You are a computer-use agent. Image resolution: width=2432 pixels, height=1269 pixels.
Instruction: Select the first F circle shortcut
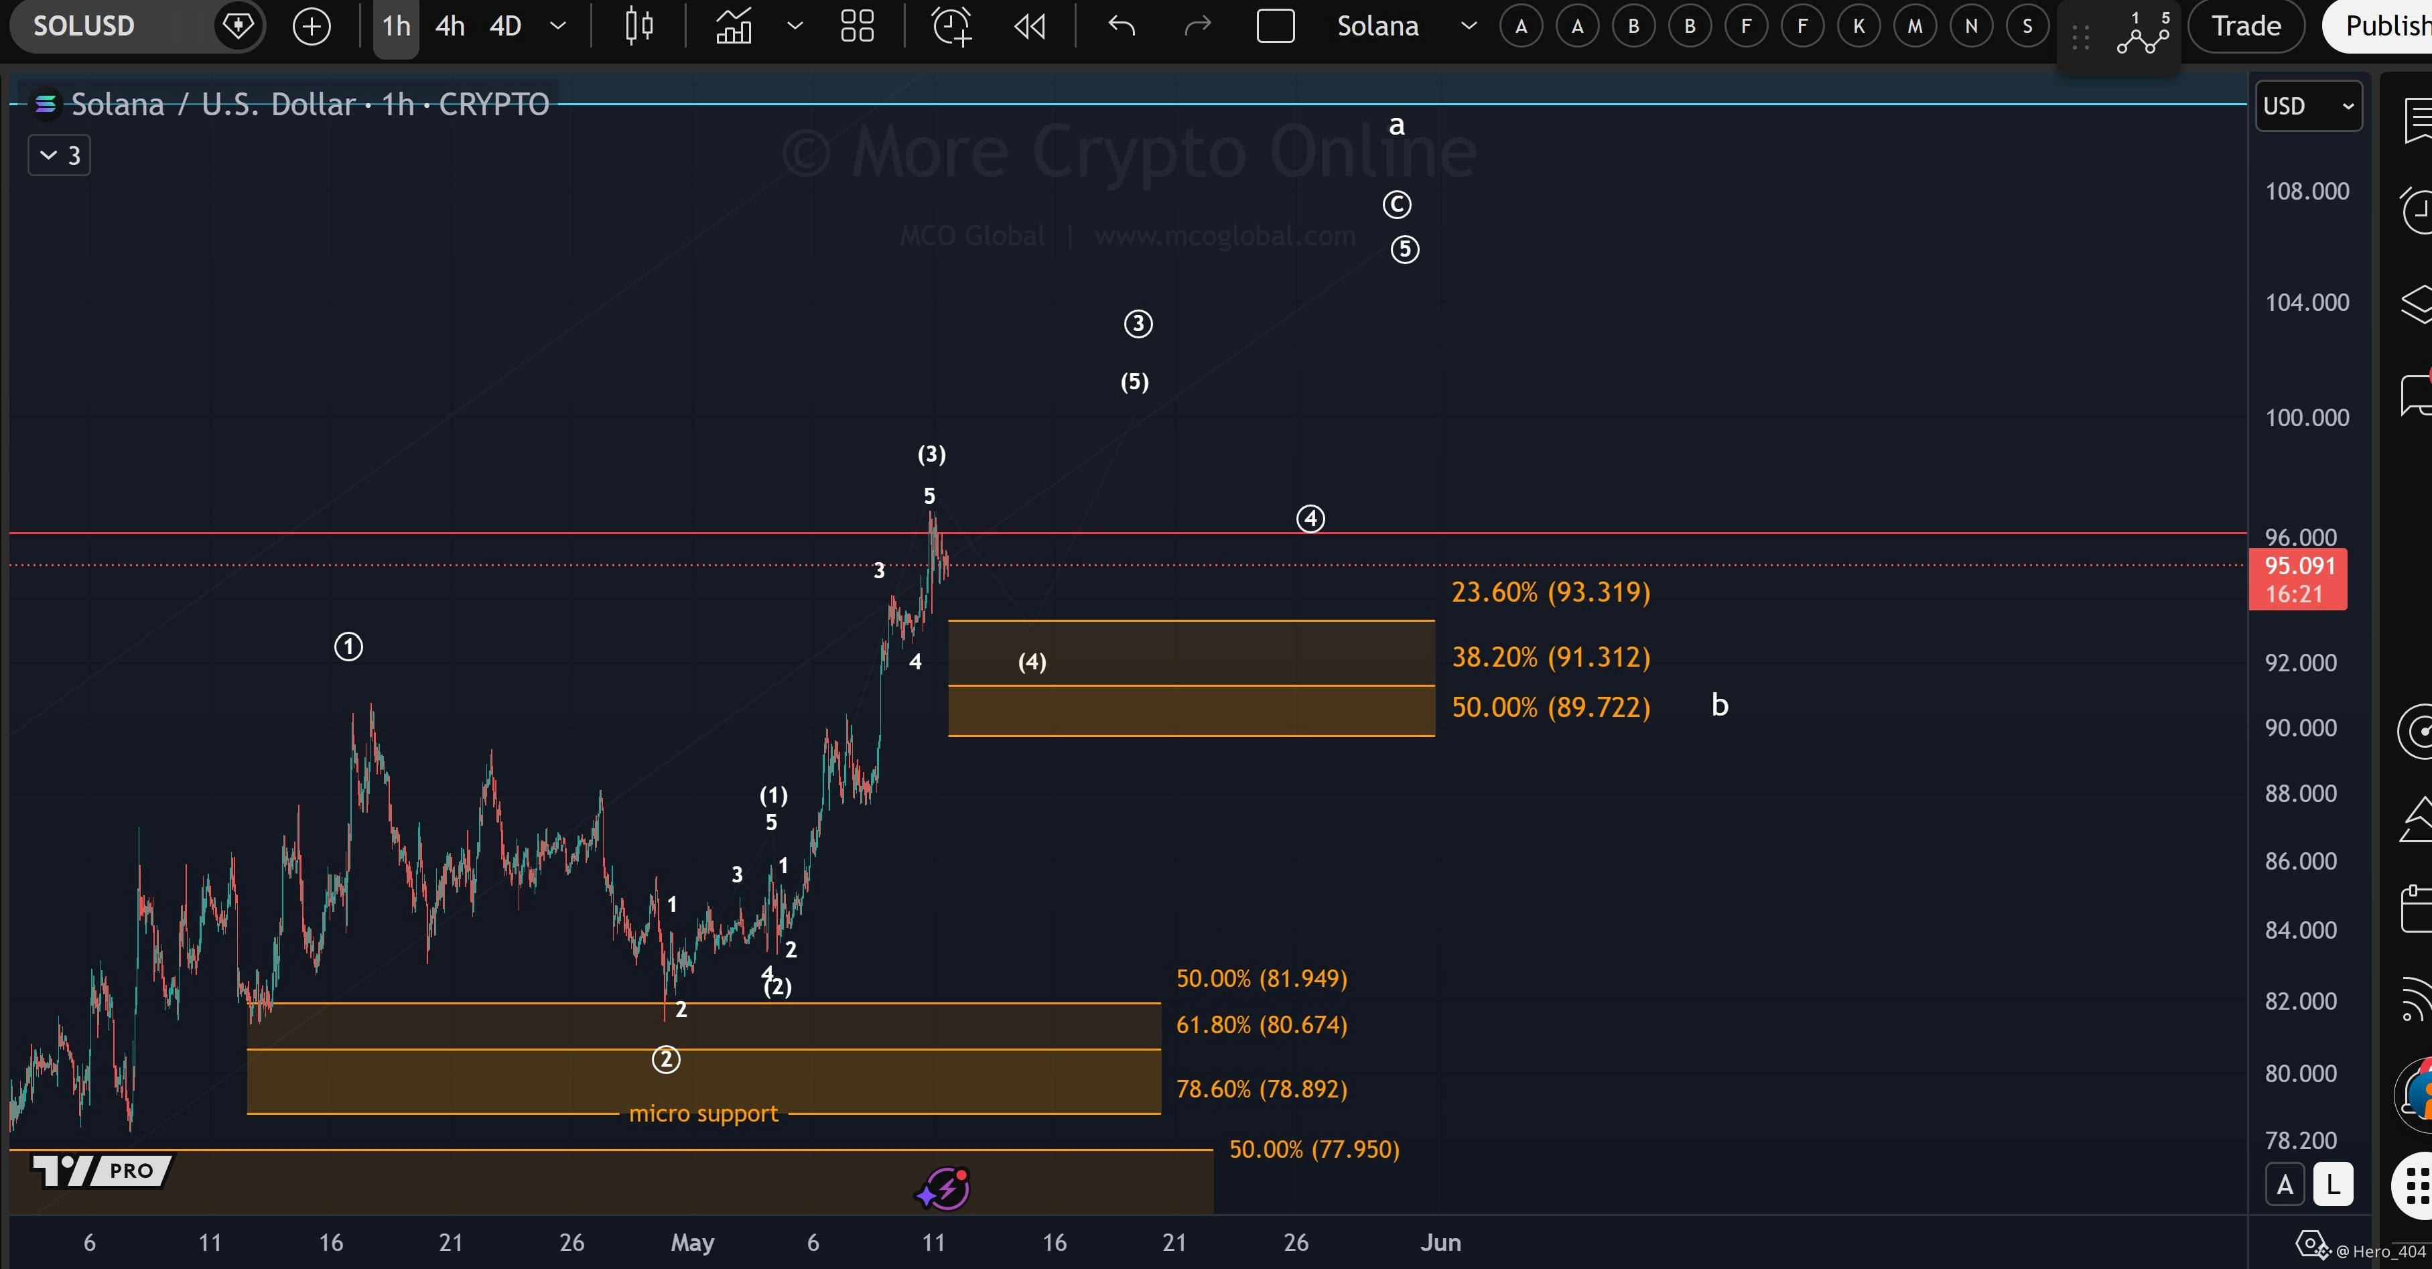[1746, 26]
